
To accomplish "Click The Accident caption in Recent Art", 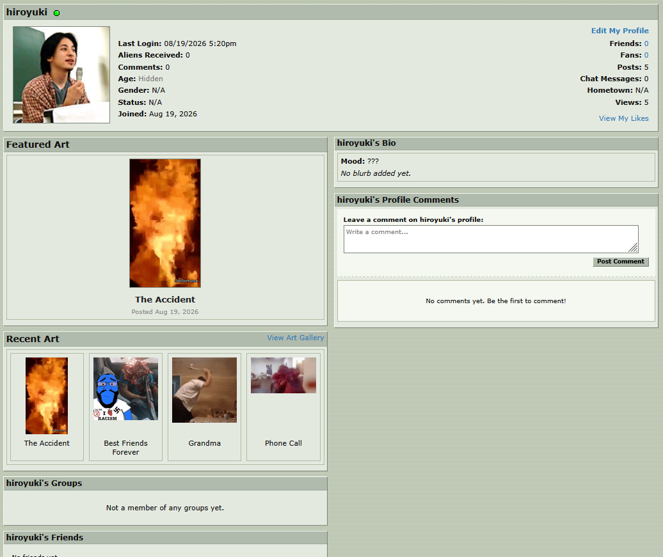I will point(47,443).
